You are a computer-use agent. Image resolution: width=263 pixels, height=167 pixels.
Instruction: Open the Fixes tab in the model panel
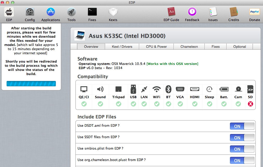click(x=216, y=46)
